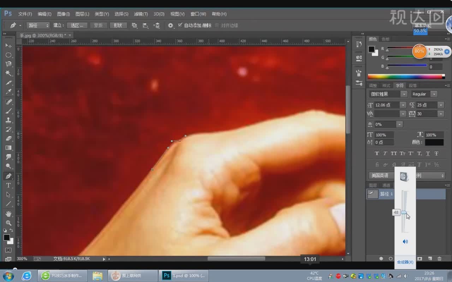Select the Line tool
The width and height of the screenshot is (452, 282).
tap(8, 204)
